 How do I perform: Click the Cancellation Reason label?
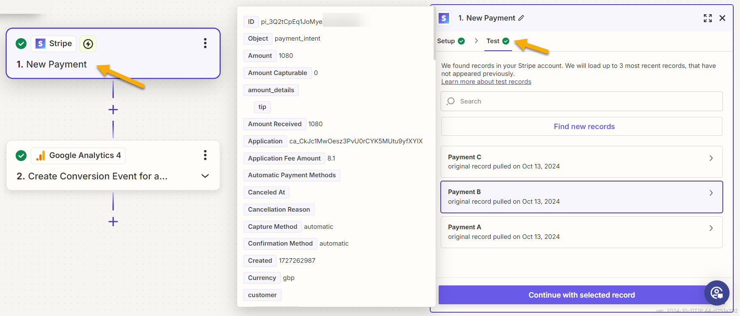pyautogui.click(x=279, y=210)
